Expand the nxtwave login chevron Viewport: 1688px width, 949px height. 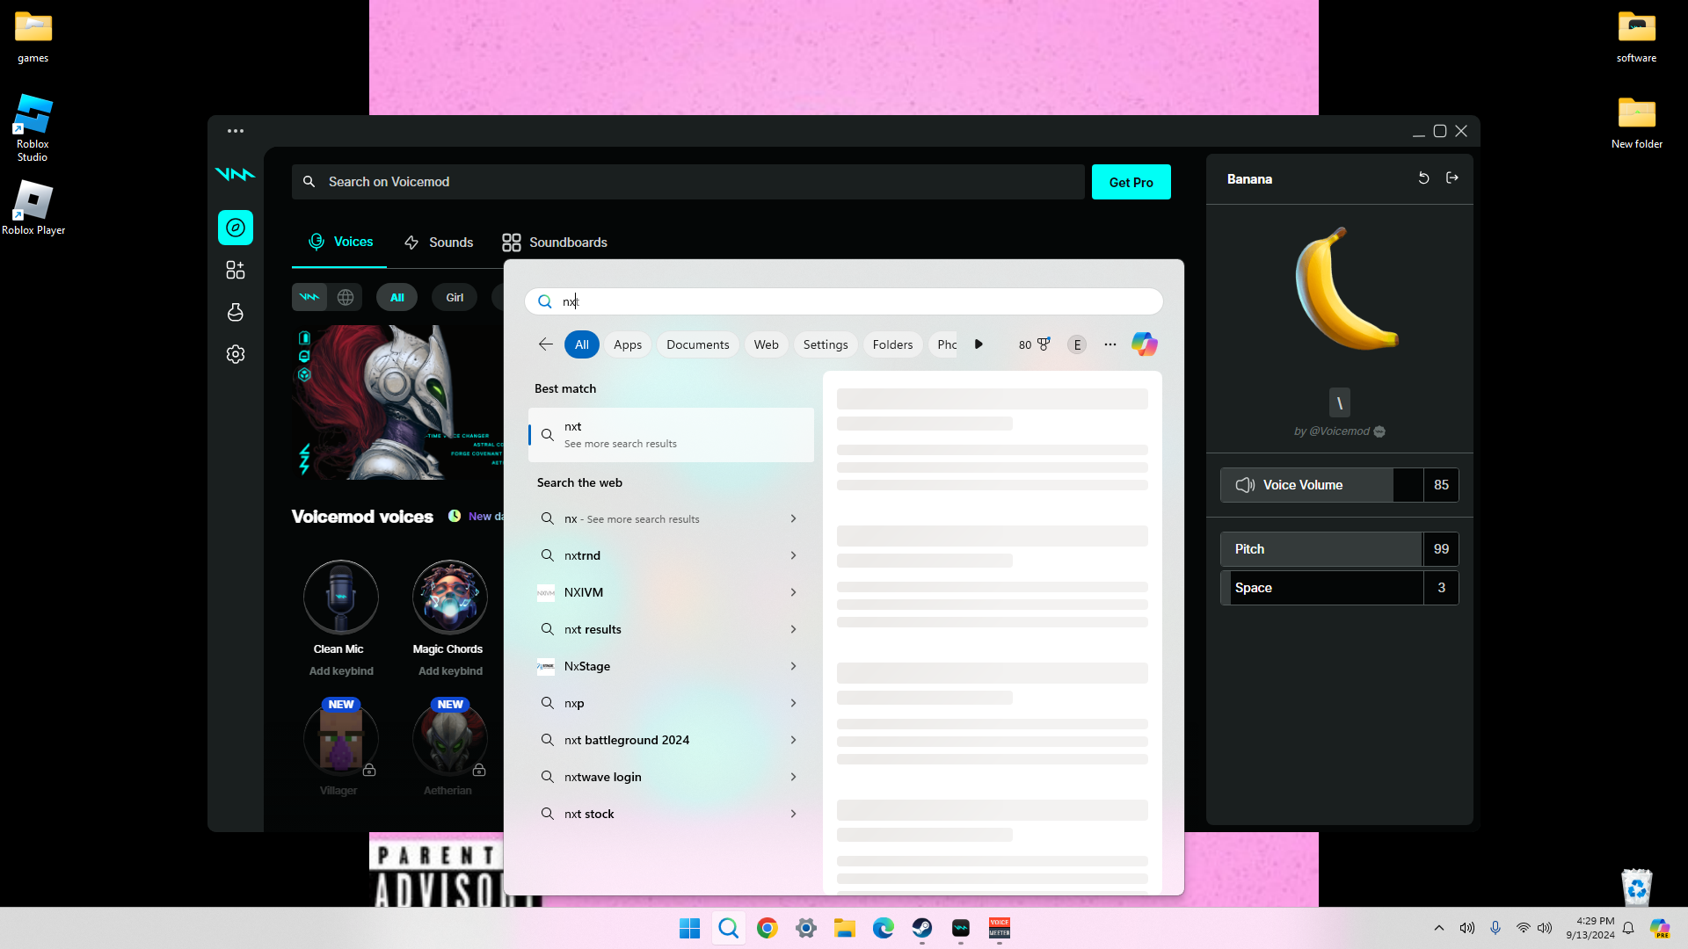[x=793, y=777]
